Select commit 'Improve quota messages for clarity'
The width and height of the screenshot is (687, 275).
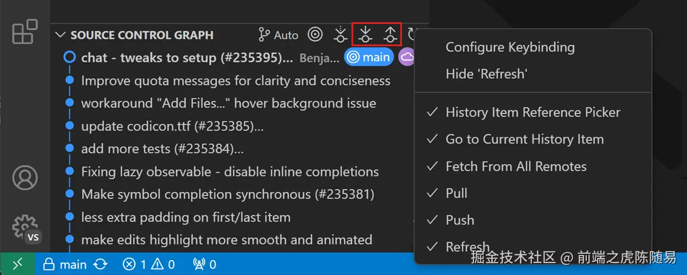click(x=235, y=80)
